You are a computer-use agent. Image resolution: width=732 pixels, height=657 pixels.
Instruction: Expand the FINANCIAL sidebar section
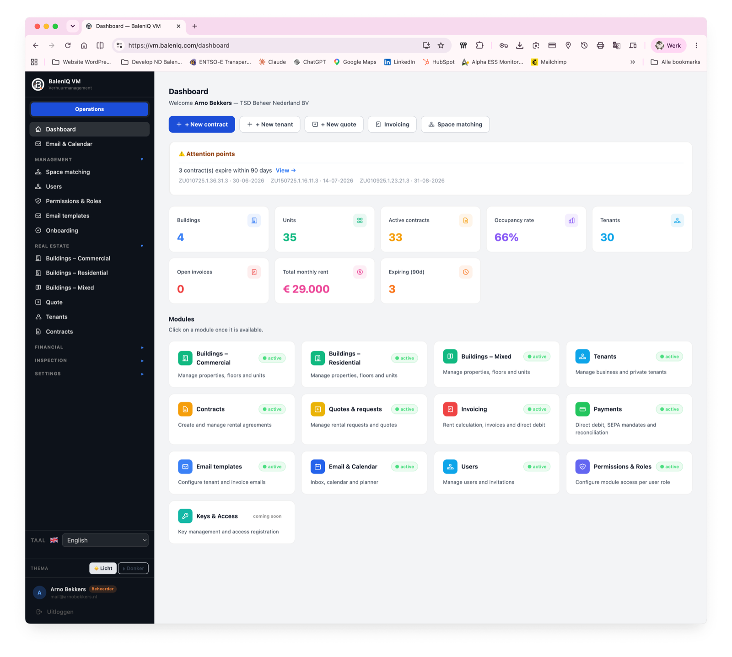coord(142,348)
